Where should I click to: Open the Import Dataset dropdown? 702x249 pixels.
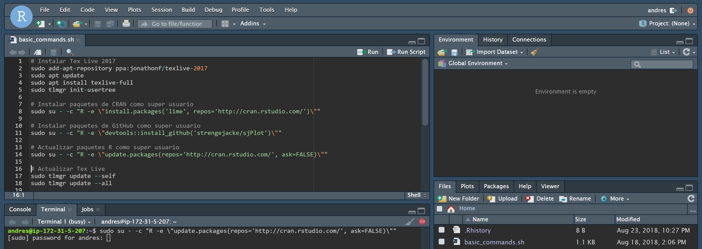tap(495, 52)
